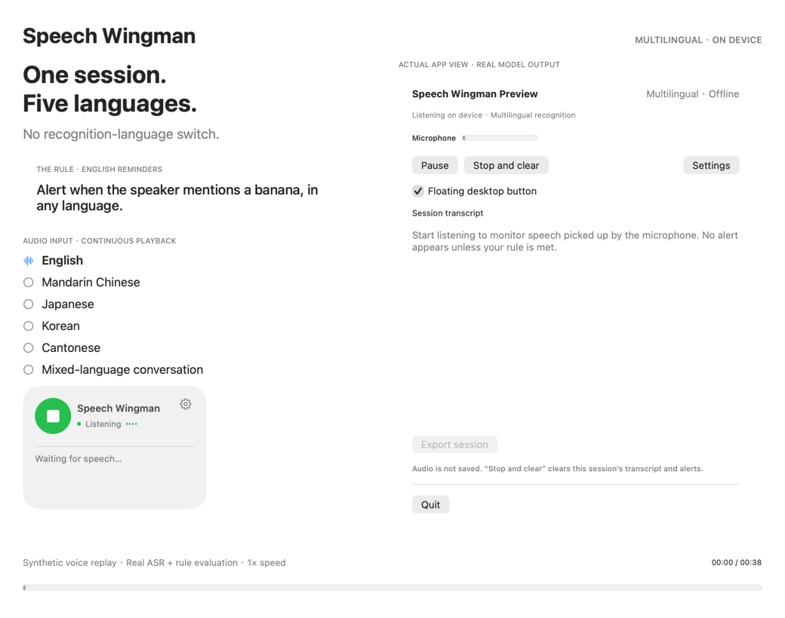
Task: Open the floating widget gear settings
Action: [186, 404]
